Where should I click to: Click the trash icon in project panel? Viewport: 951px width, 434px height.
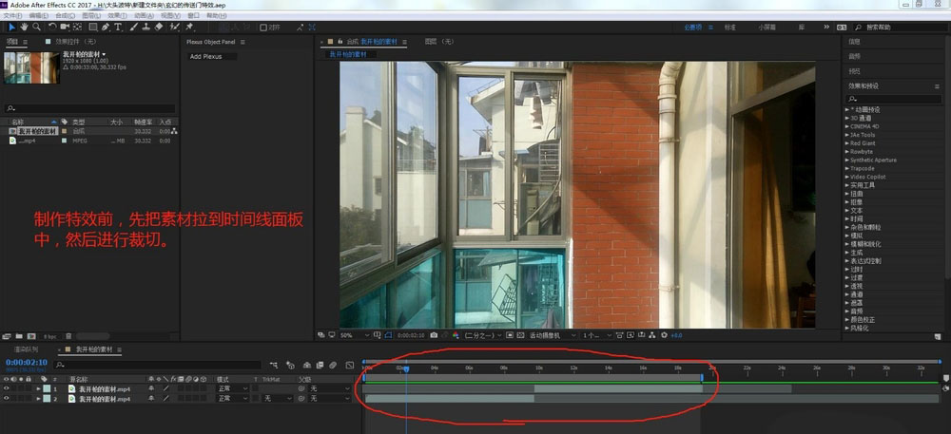(x=69, y=335)
